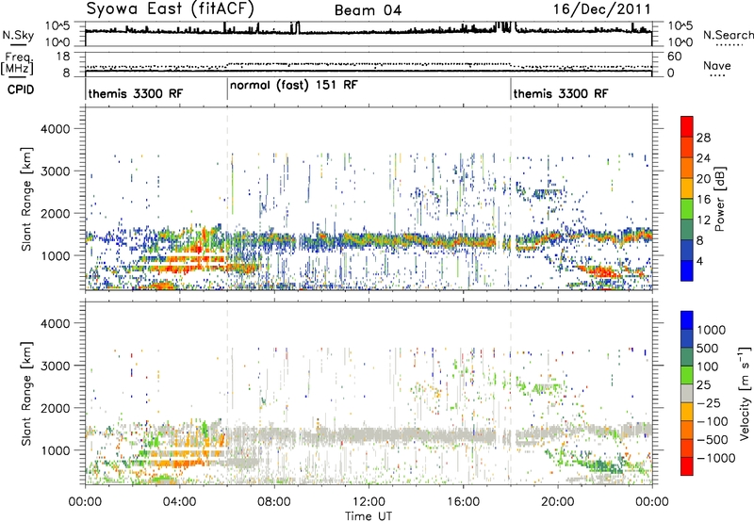Click the '12:00' time axis label
The image size is (754, 522).
tap(369, 502)
